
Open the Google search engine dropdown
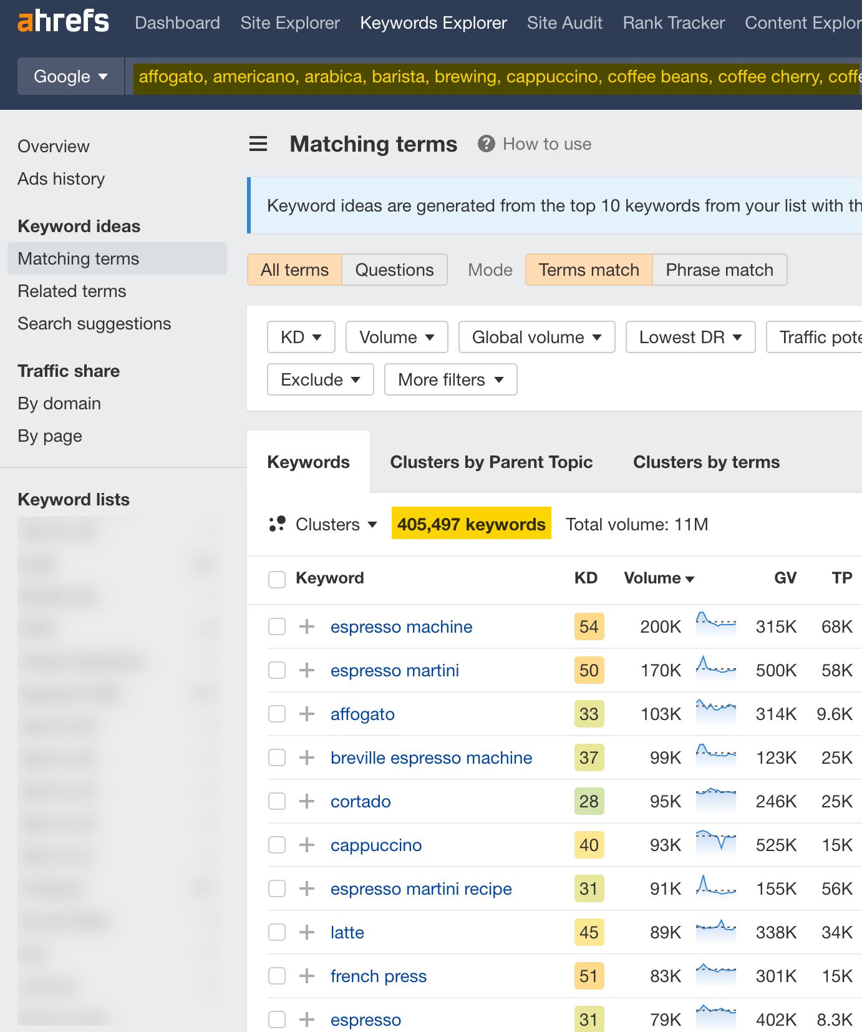coord(70,76)
